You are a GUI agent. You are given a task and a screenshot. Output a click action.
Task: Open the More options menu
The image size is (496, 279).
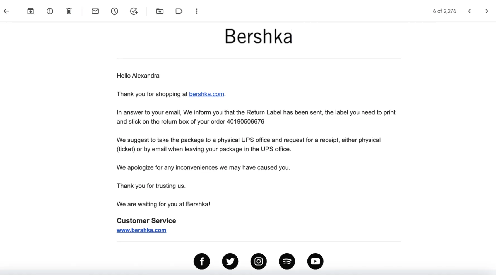(197, 11)
